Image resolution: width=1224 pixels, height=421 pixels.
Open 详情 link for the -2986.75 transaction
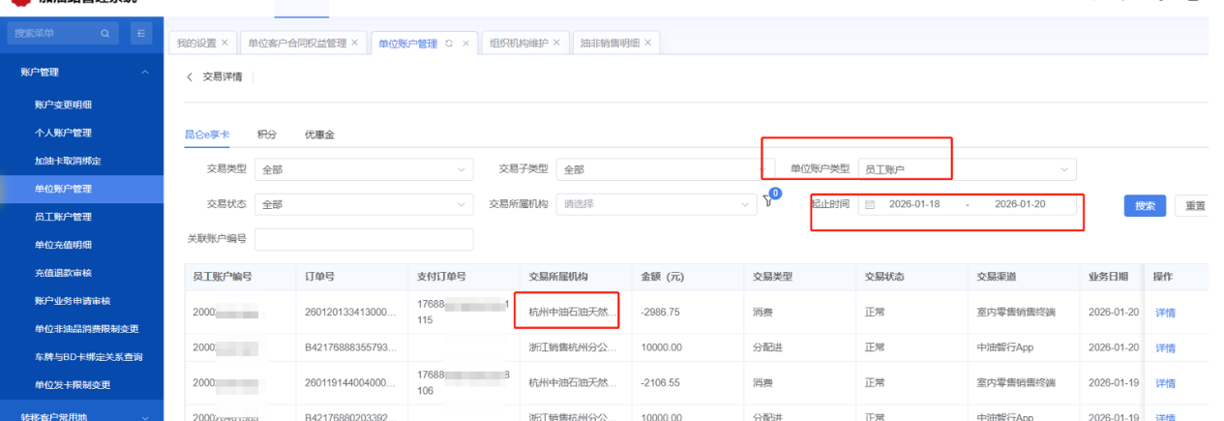(x=1164, y=313)
